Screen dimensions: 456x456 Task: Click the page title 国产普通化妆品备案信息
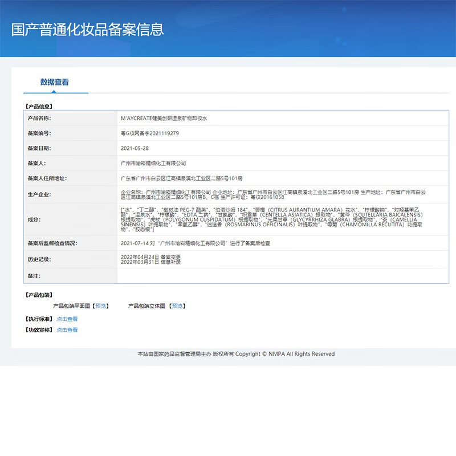tap(88, 30)
